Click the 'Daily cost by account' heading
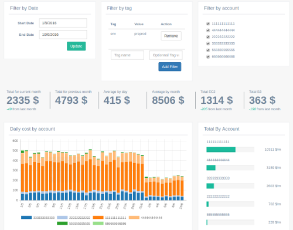Image resolution: width=293 pixels, height=230 pixels. [32, 129]
